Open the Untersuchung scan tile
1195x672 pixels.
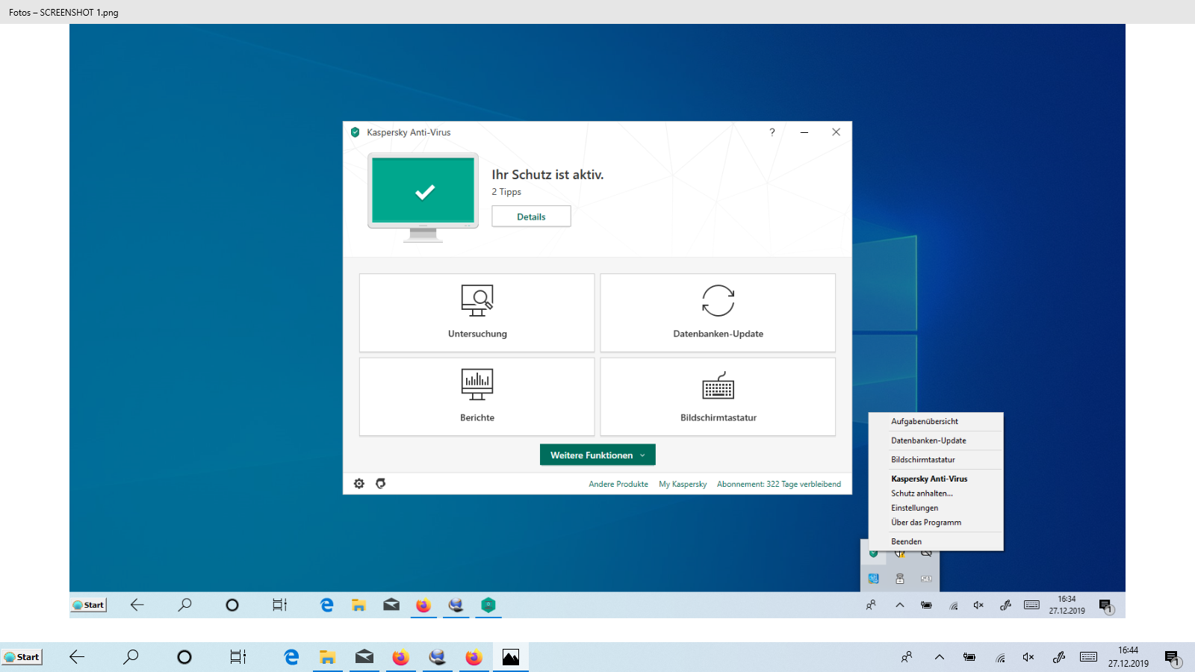click(x=477, y=312)
